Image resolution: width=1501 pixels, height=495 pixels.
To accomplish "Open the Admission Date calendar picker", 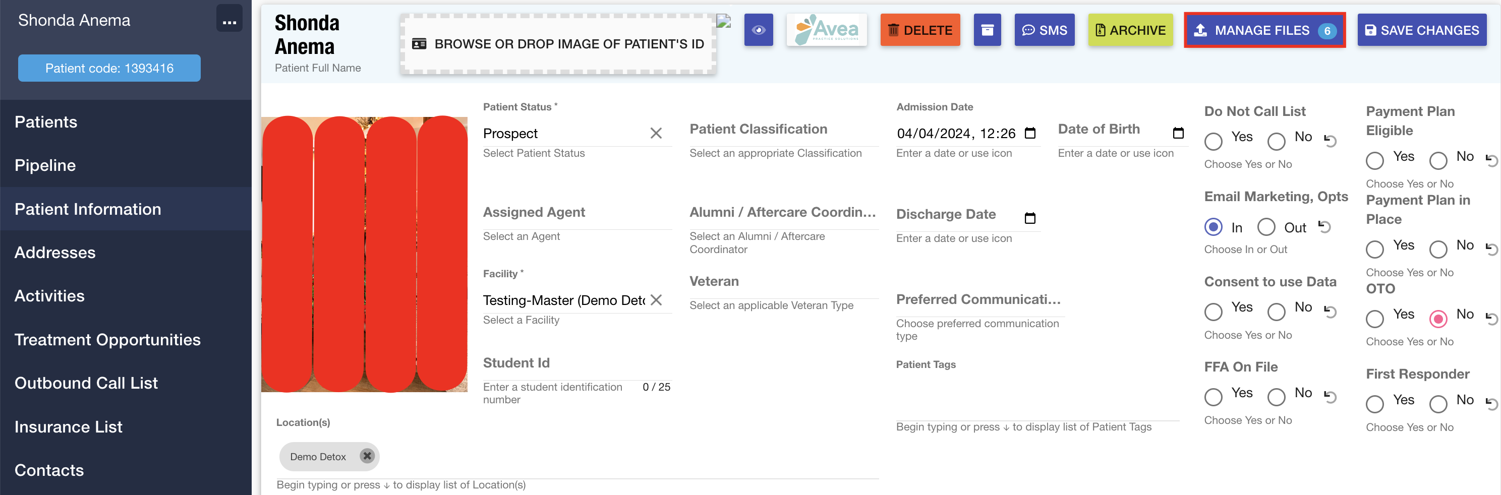I will (x=1029, y=134).
